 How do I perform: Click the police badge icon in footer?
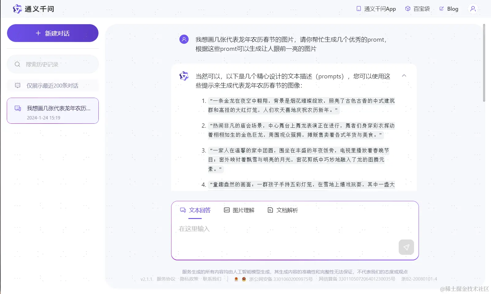(244, 279)
